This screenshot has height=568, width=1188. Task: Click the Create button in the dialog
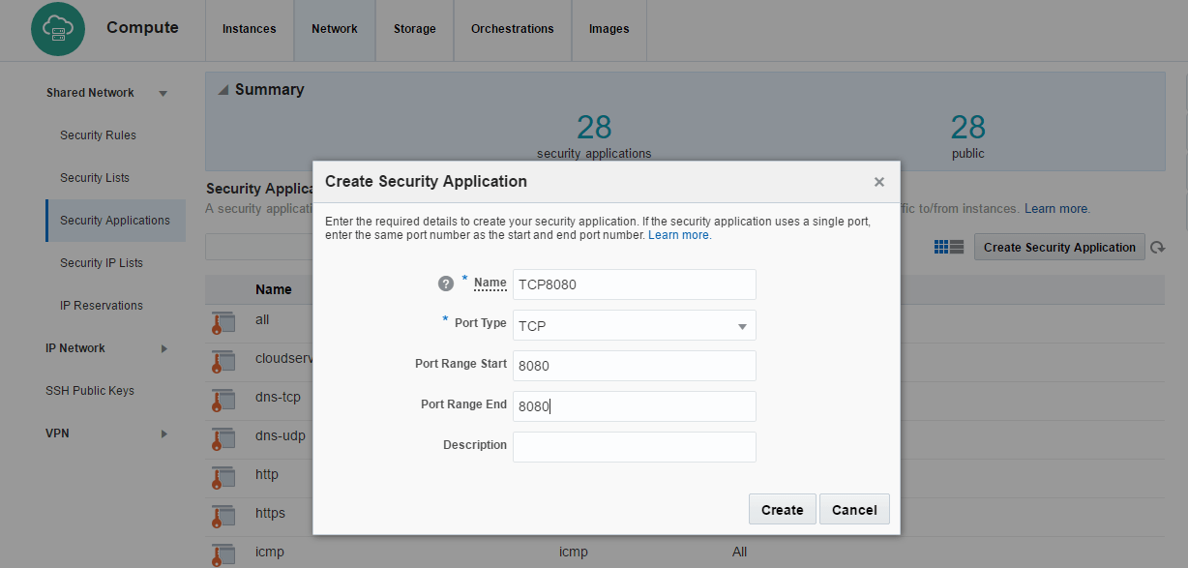[x=782, y=509]
